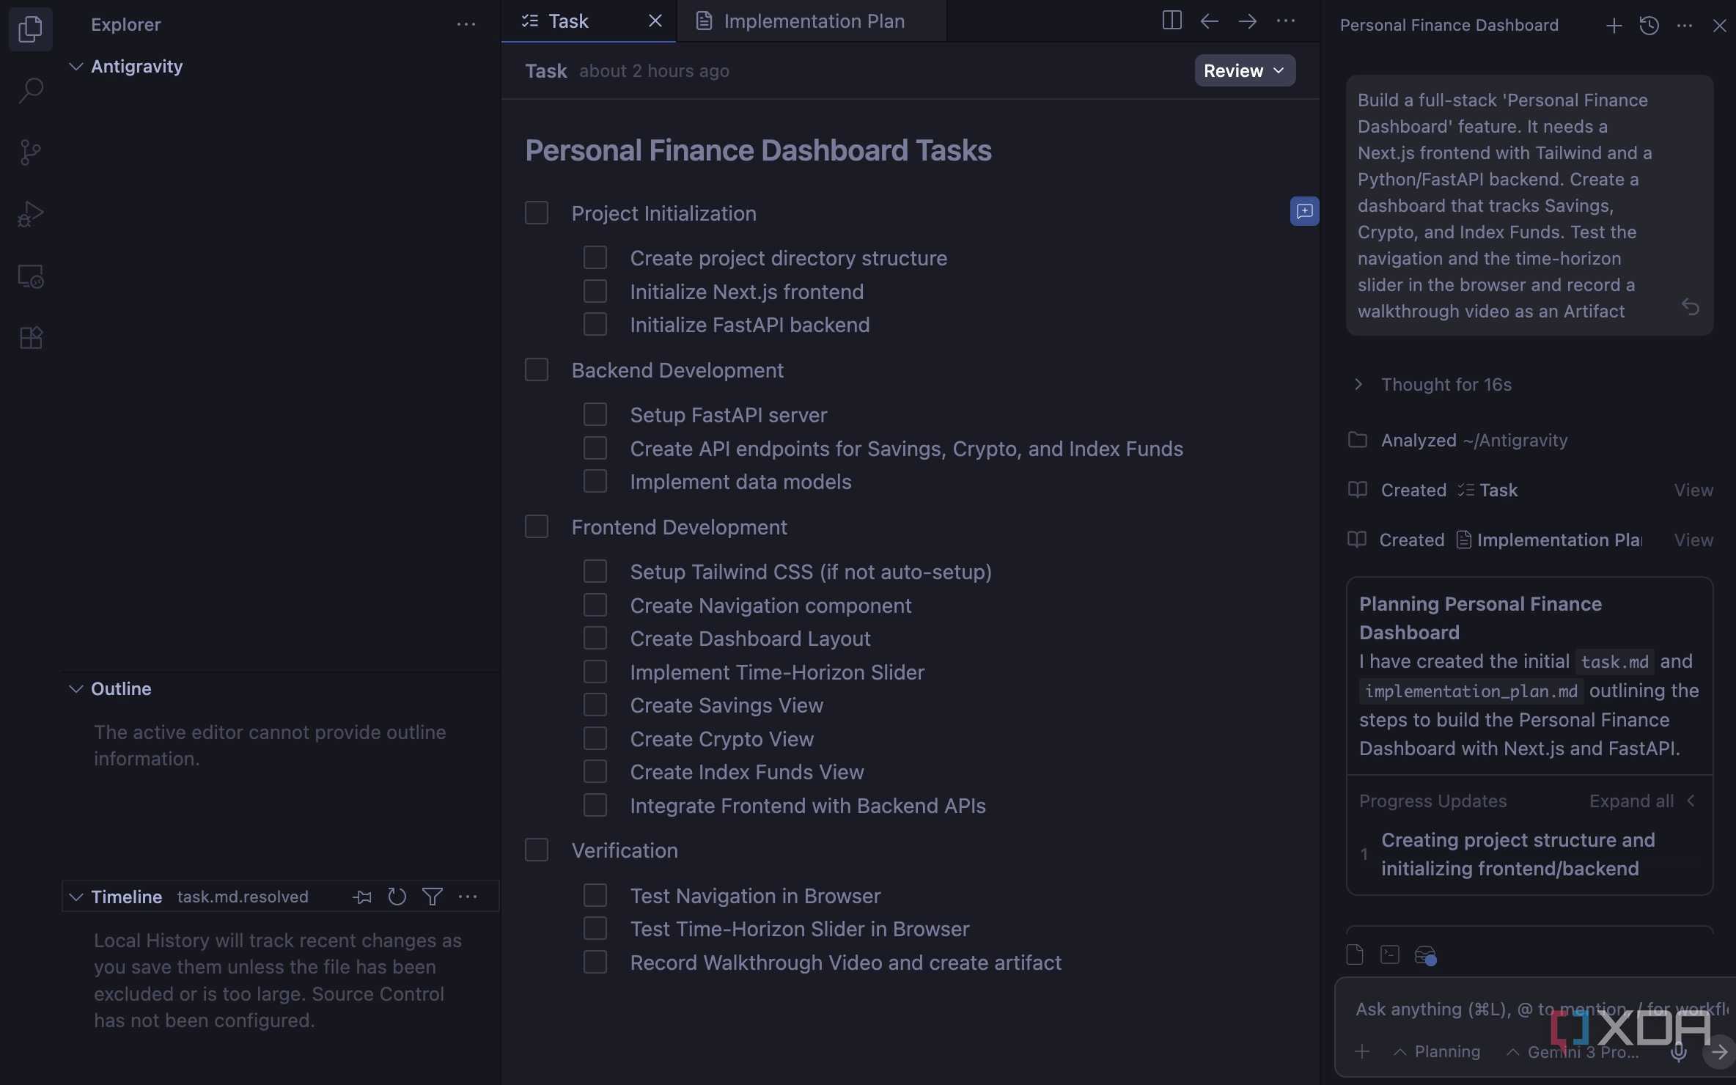Open Run and Debug icon
Viewport: 1736px width, 1085px height.
pos(30,214)
